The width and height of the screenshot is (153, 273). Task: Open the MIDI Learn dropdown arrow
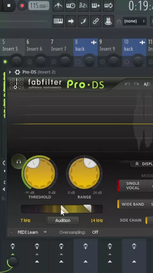pos(45,232)
